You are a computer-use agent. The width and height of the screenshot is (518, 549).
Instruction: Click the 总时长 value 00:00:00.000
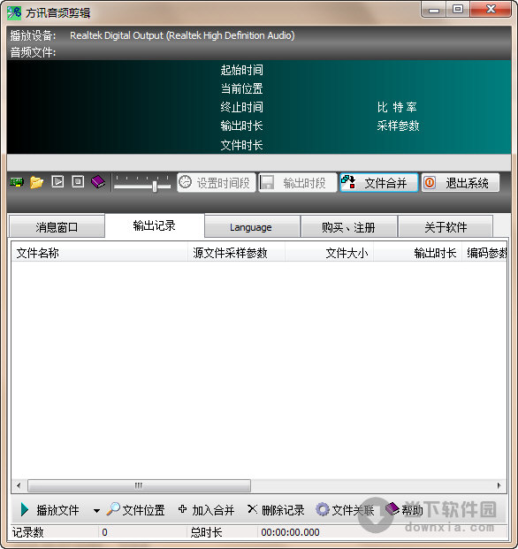[x=290, y=532]
